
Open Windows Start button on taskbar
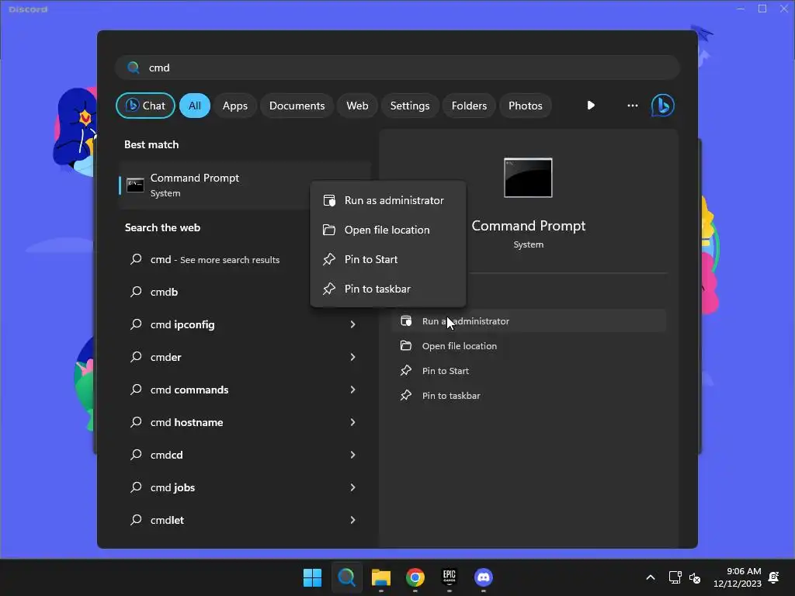pos(312,577)
